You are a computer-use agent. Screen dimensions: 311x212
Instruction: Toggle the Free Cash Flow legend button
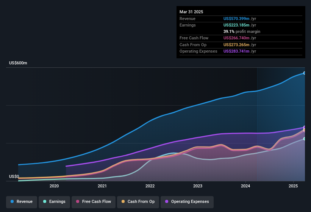[x=94, y=202]
